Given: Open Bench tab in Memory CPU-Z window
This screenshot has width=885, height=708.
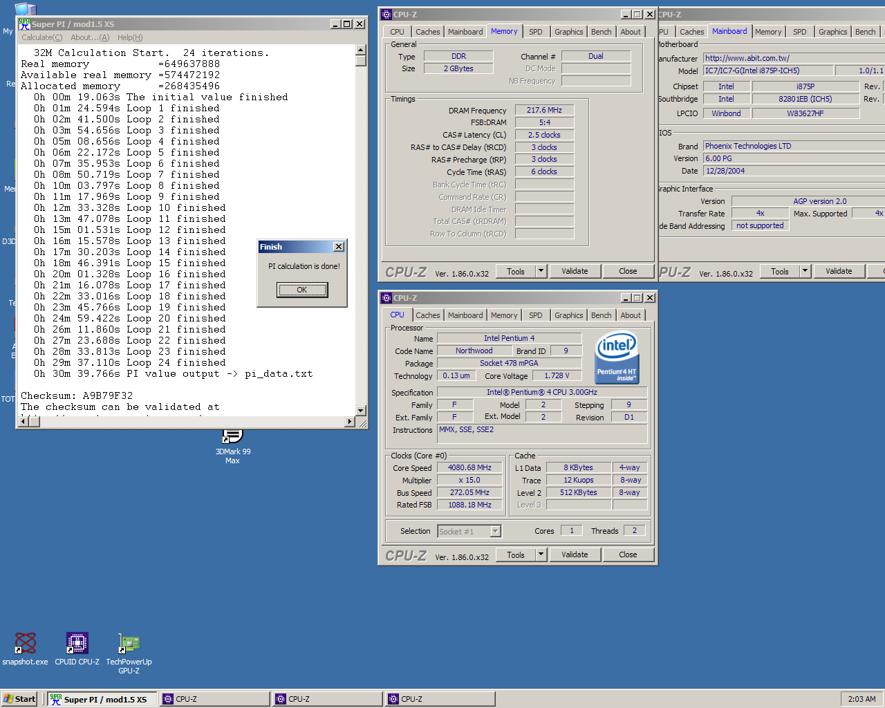Looking at the screenshot, I should pyautogui.click(x=601, y=32).
